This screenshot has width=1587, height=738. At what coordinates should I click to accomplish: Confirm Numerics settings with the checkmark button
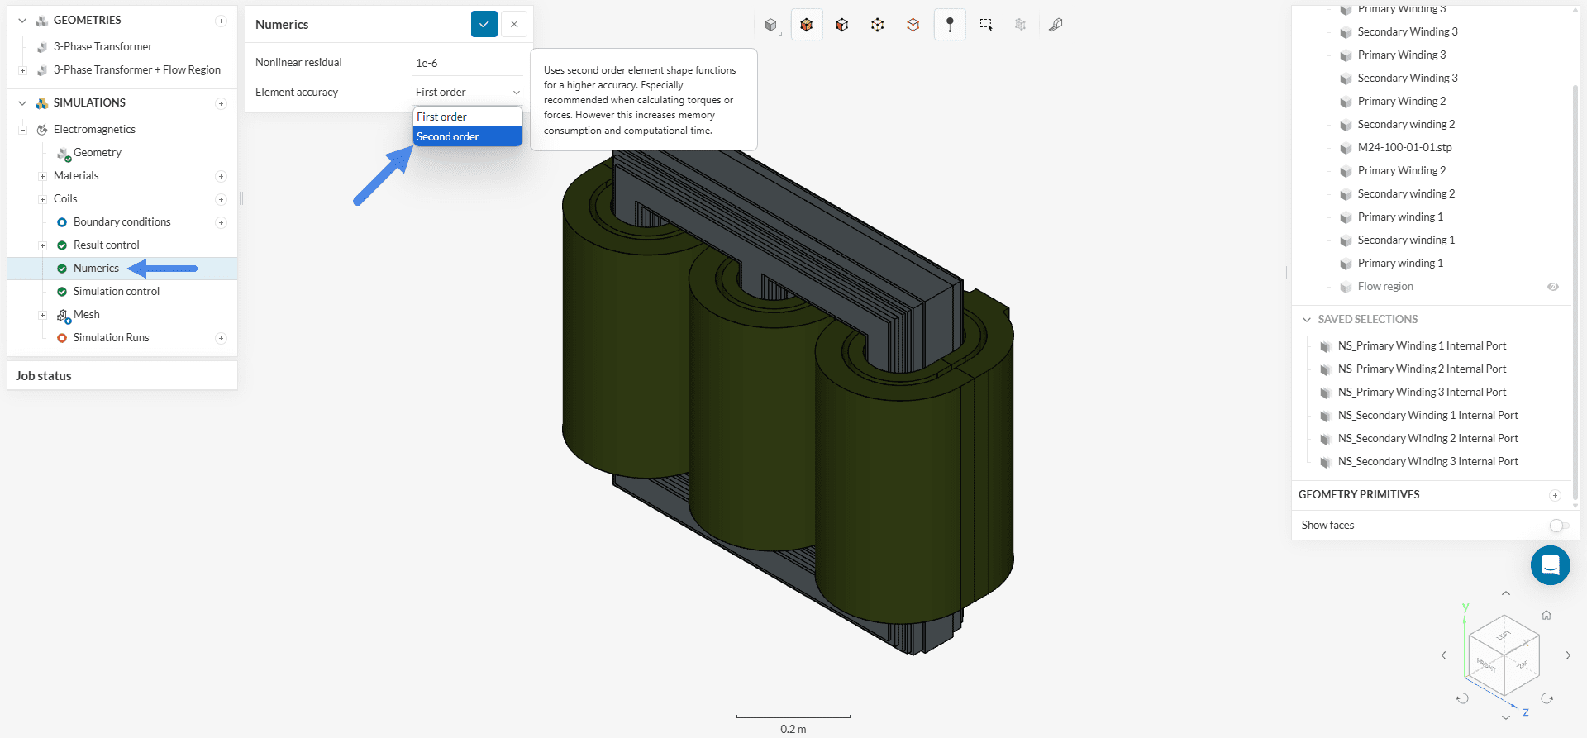pos(484,25)
